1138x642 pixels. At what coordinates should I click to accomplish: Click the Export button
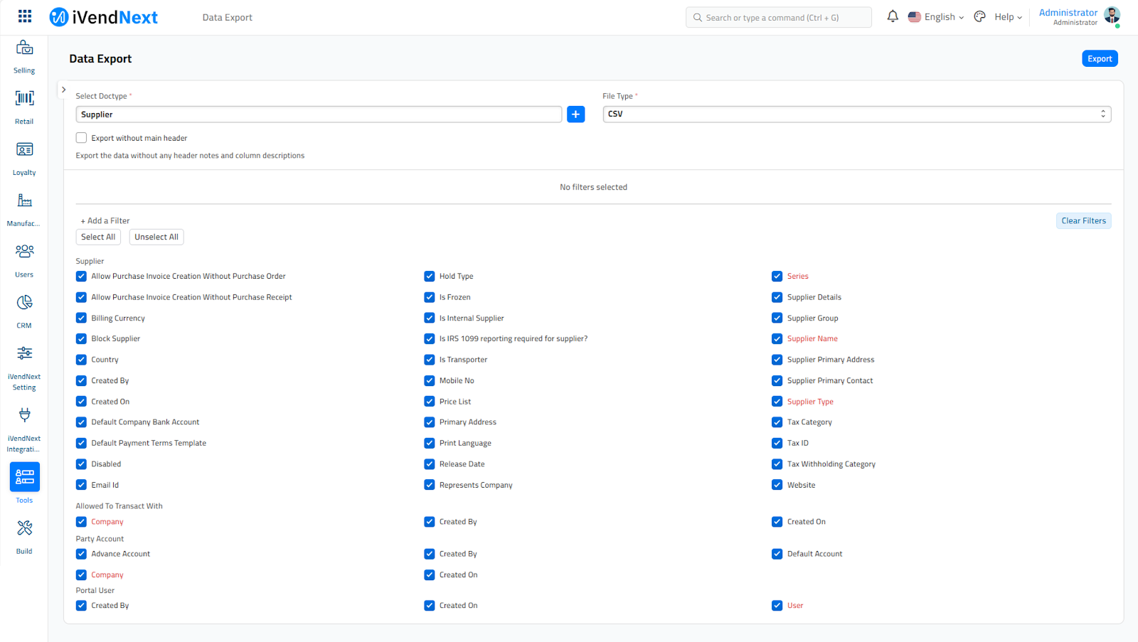coord(1099,58)
